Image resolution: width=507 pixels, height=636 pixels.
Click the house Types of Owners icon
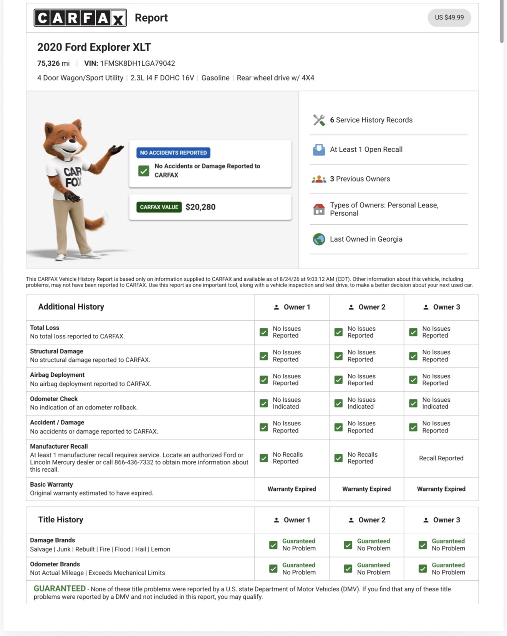coord(319,209)
